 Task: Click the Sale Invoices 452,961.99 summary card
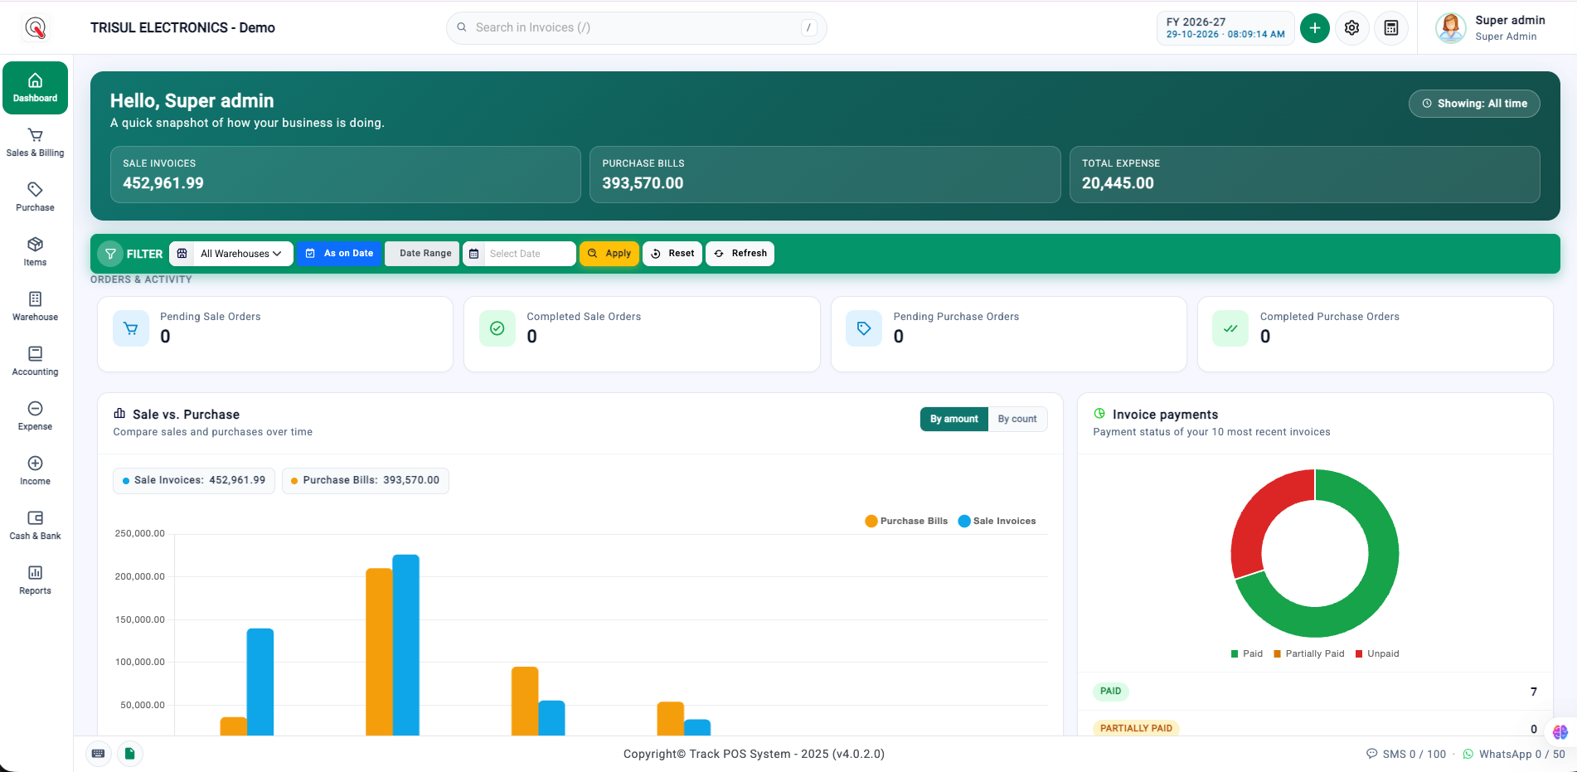(346, 174)
